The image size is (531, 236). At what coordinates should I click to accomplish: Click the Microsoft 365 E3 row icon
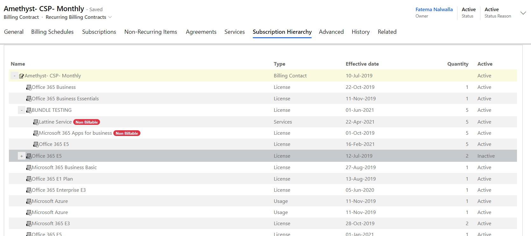point(29,224)
